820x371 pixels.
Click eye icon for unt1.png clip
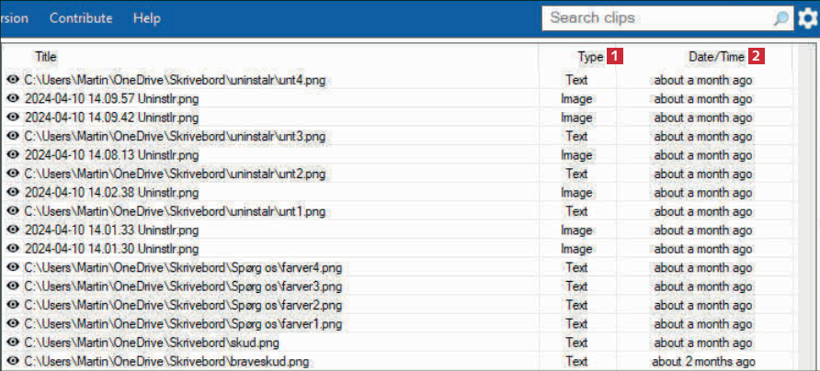click(x=13, y=211)
